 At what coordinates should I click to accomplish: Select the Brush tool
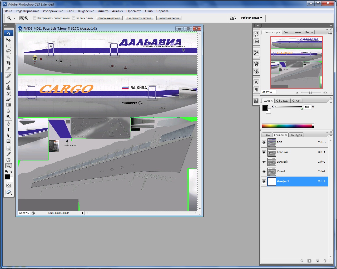click(8, 82)
